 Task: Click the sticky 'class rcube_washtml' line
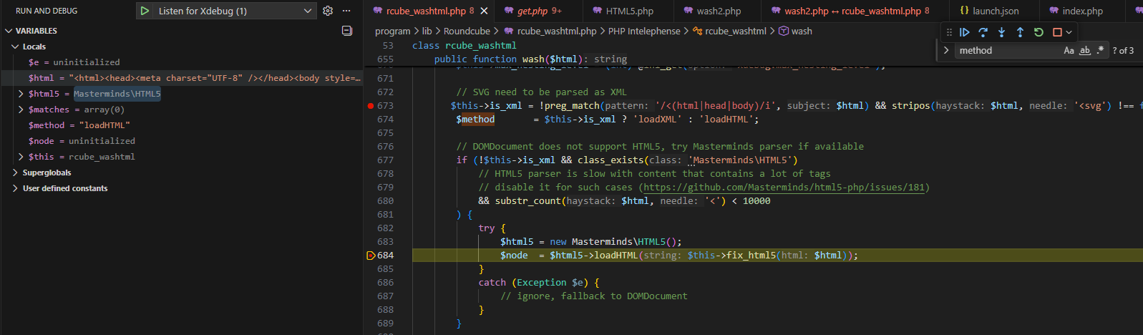(x=464, y=45)
